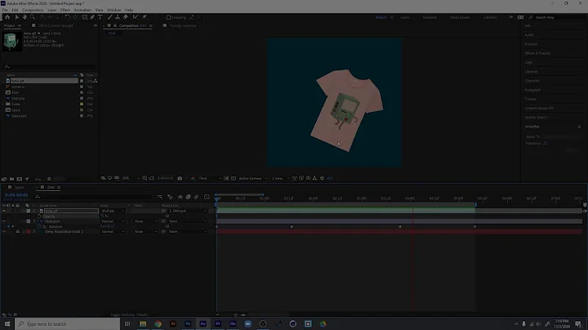Open track matte dropdown for Shirt.psd
The width and height of the screenshot is (588, 330).
click(x=145, y=221)
